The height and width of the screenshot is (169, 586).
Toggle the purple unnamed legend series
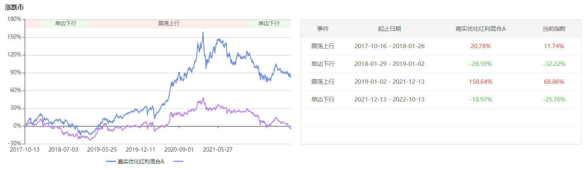pyautogui.click(x=179, y=161)
